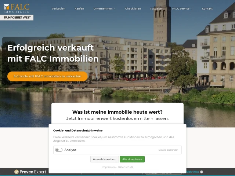Screen dimensions: 235x176
Task: Show cookie details via Details einblenden
Action: point(168,150)
